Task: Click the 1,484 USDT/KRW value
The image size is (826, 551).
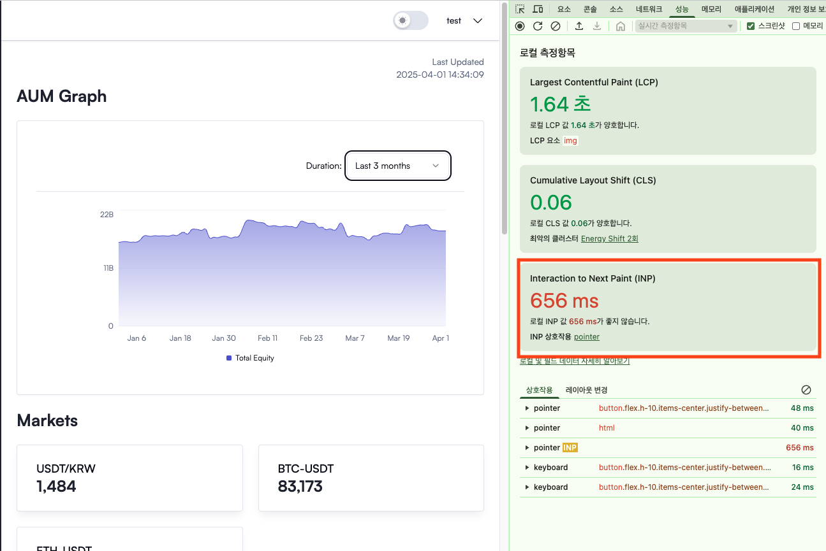Action: (56, 487)
